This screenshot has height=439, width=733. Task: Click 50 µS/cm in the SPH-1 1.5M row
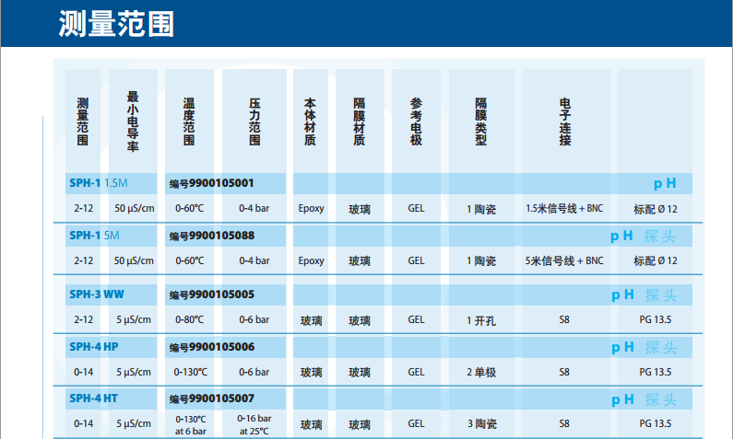[x=135, y=209]
